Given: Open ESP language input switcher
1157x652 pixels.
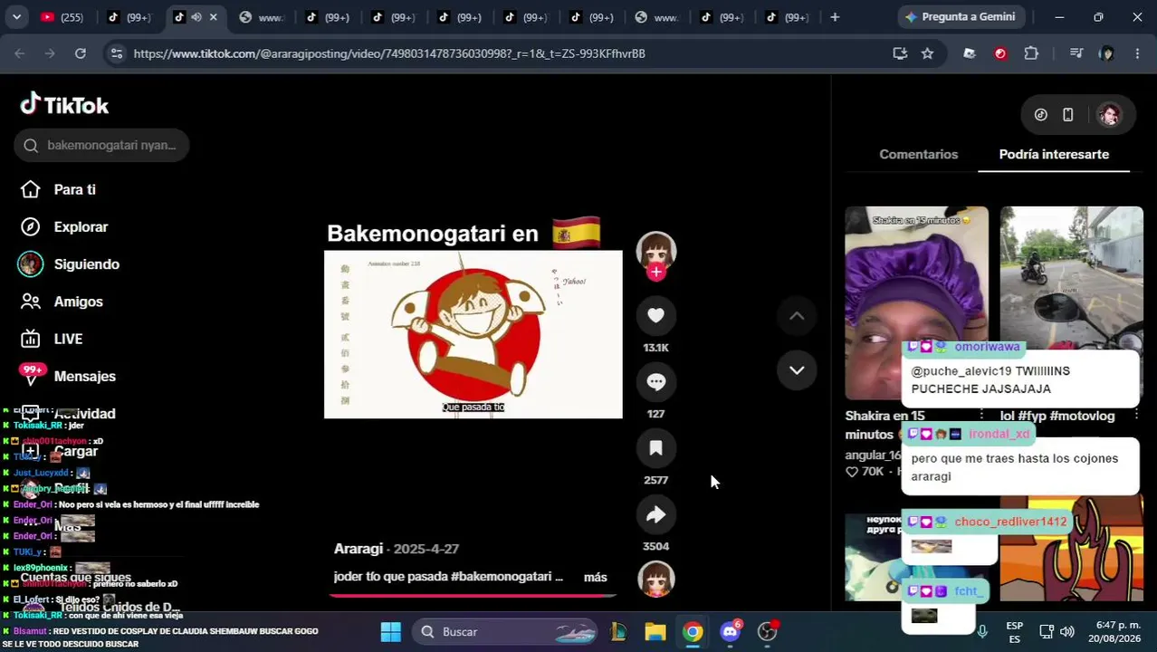Looking at the screenshot, I should pyautogui.click(x=1015, y=632).
